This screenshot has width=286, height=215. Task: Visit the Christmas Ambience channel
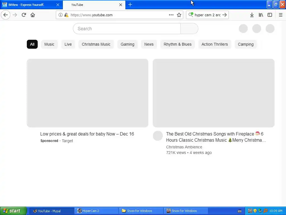(x=184, y=147)
